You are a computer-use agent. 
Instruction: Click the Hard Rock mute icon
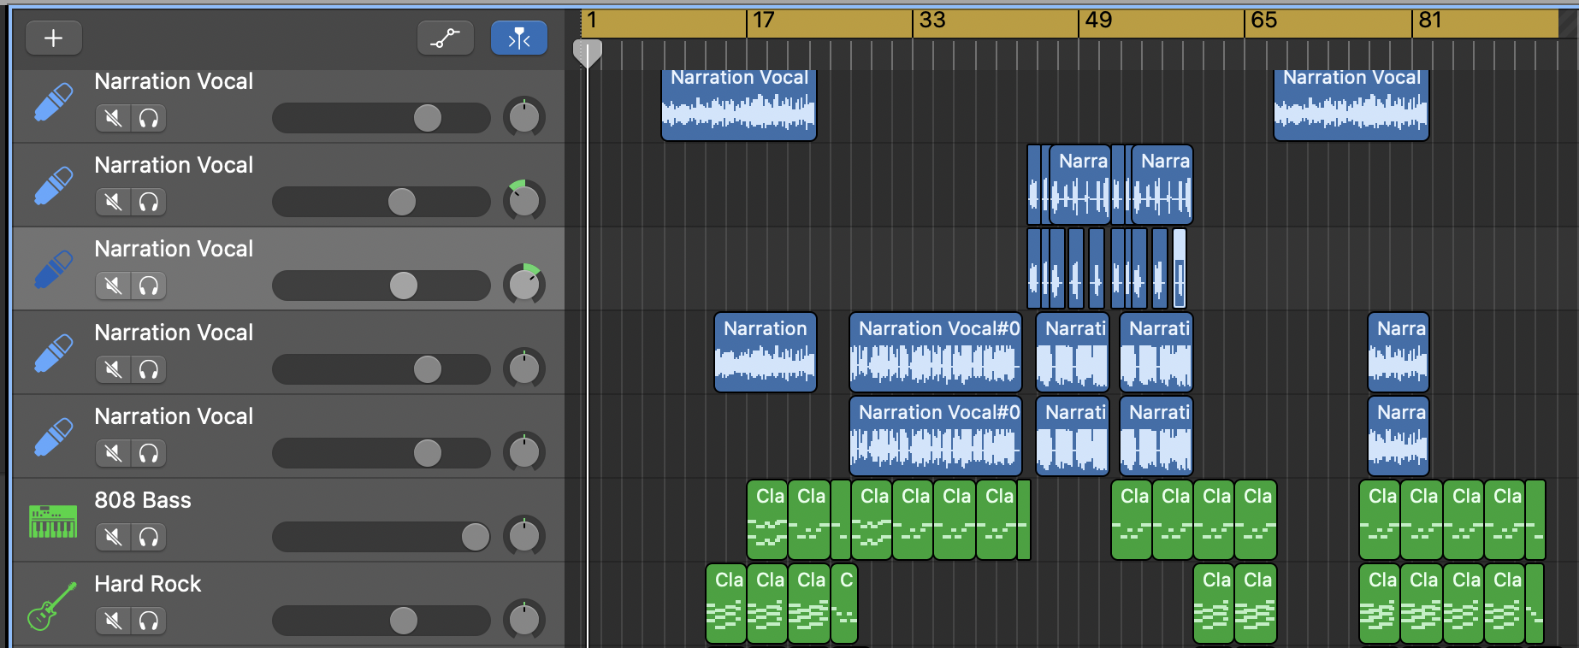(113, 621)
